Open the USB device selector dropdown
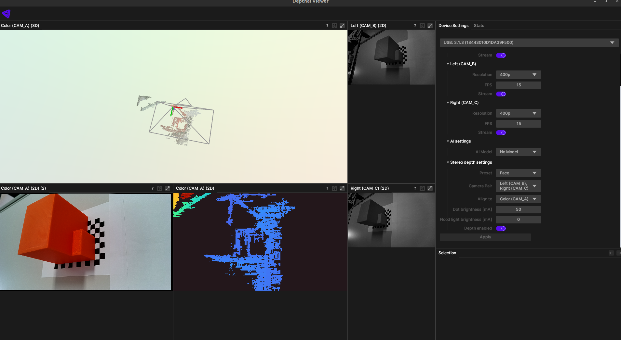 tap(529, 43)
